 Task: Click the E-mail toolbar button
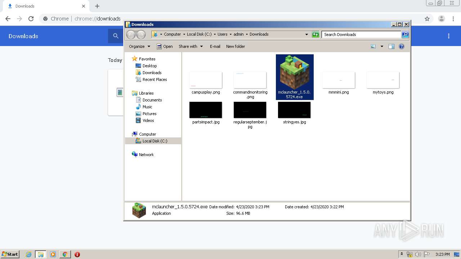[x=215, y=46]
